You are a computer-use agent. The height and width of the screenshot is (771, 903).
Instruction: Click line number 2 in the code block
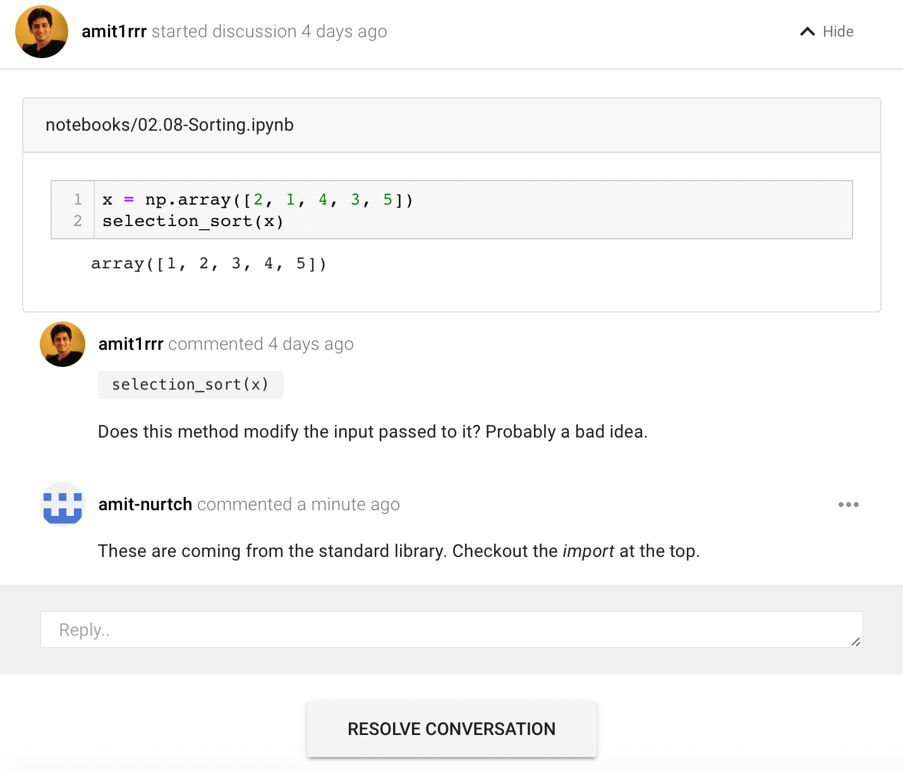[x=78, y=220]
